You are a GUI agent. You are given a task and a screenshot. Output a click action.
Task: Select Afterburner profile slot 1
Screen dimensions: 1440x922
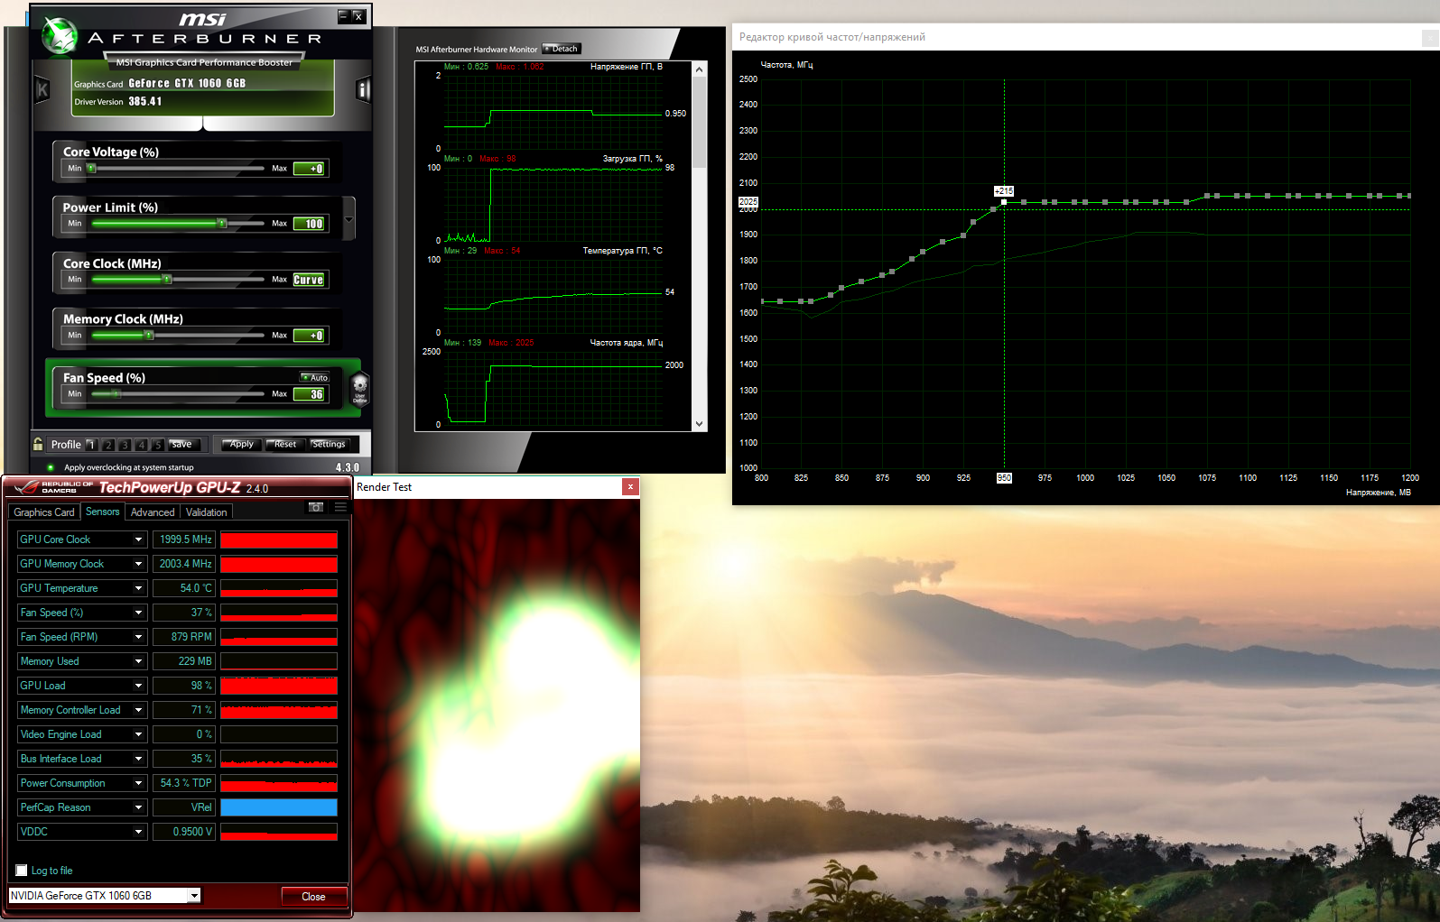(x=91, y=445)
